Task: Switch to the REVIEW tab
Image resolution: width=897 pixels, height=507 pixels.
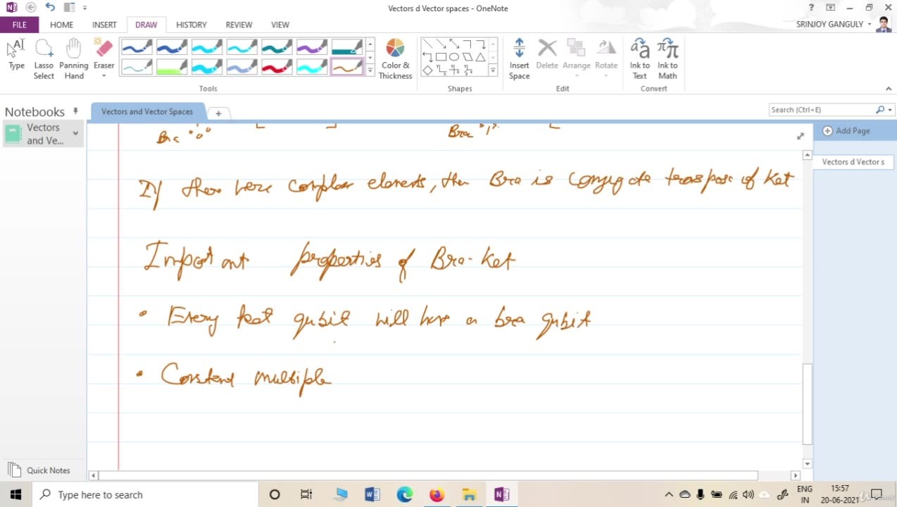Action: click(x=239, y=24)
